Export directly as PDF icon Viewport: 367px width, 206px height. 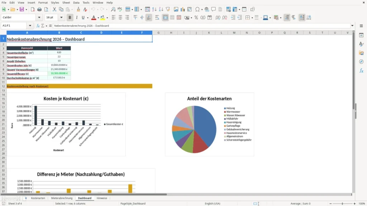click(x=33, y=9)
